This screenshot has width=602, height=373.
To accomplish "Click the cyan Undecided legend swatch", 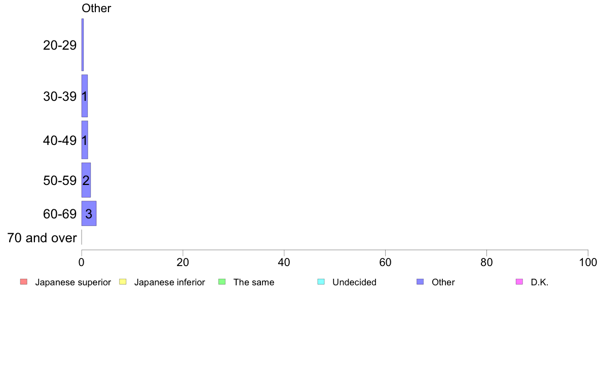I will (x=321, y=282).
